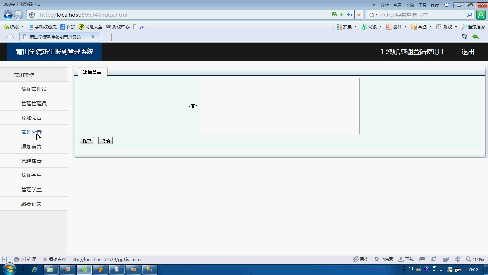
Task: Click the 收藏 star bookmark button
Action: (11, 27)
